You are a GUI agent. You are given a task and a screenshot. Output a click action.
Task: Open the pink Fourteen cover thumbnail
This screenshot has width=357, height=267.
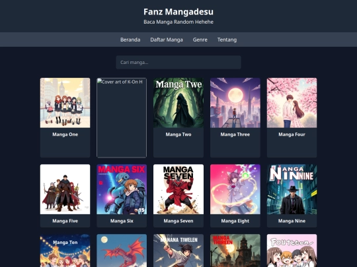pos(292,251)
